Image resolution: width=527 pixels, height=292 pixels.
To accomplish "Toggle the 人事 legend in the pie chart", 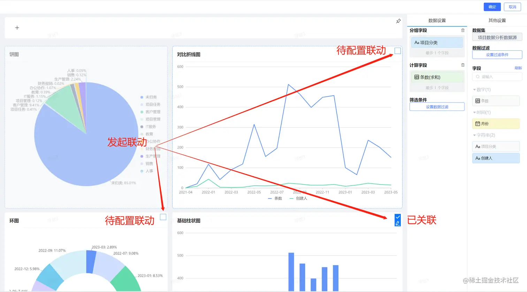I will click(147, 171).
